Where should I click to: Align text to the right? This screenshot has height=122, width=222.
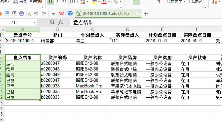pyautogui.click(x=144, y=2)
